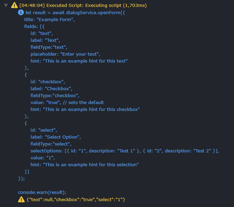Click the warning icon beside Executed Script
This screenshot has height=207, width=234.
pyautogui.click(x=14, y=5)
